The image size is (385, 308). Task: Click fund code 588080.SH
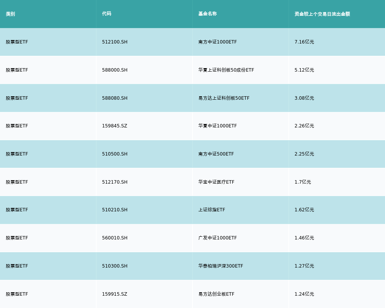tap(115, 98)
